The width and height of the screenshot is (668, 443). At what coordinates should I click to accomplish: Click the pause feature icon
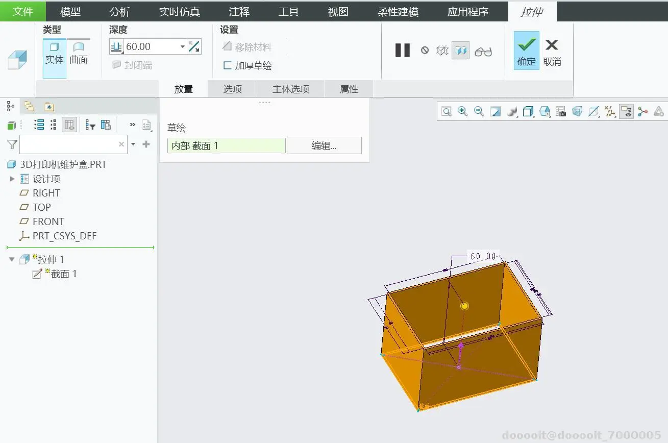pyautogui.click(x=403, y=50)
